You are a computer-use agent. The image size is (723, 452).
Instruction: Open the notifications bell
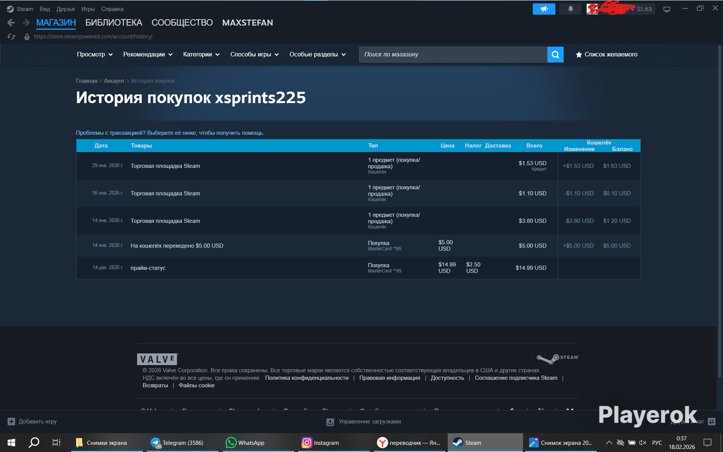[x=571, y=9]
